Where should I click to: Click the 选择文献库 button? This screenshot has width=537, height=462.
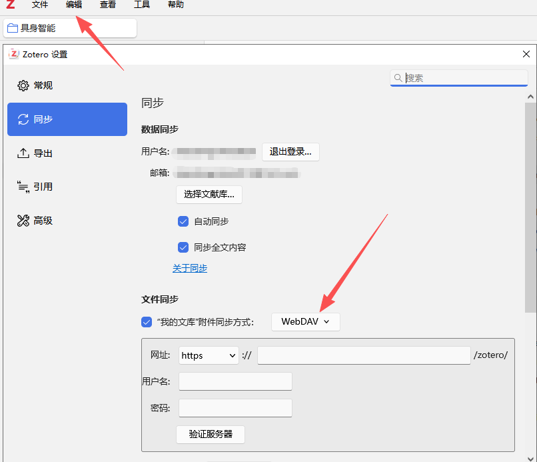coord(209,194)
